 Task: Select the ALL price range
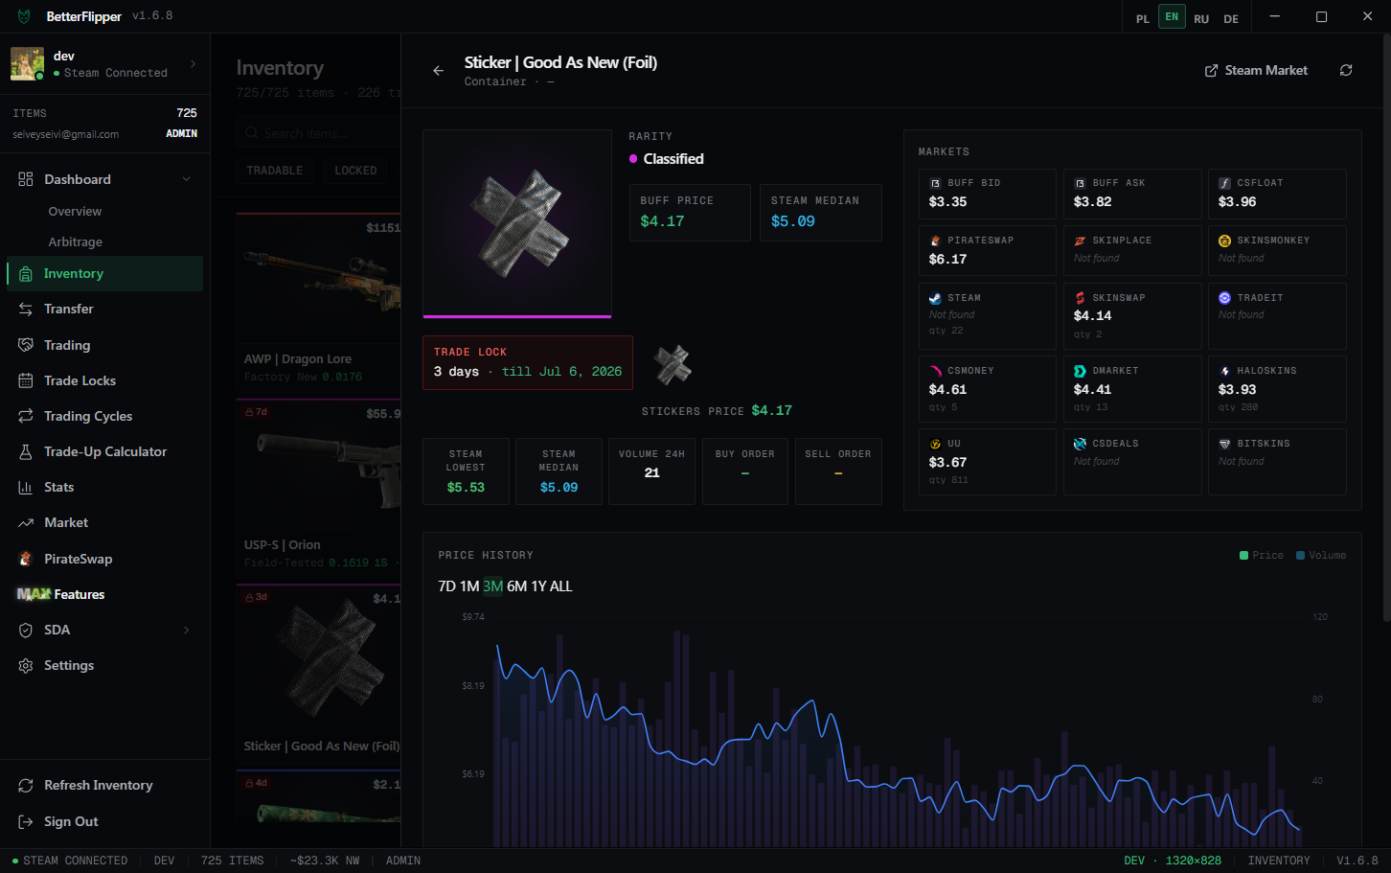[561, 586]
